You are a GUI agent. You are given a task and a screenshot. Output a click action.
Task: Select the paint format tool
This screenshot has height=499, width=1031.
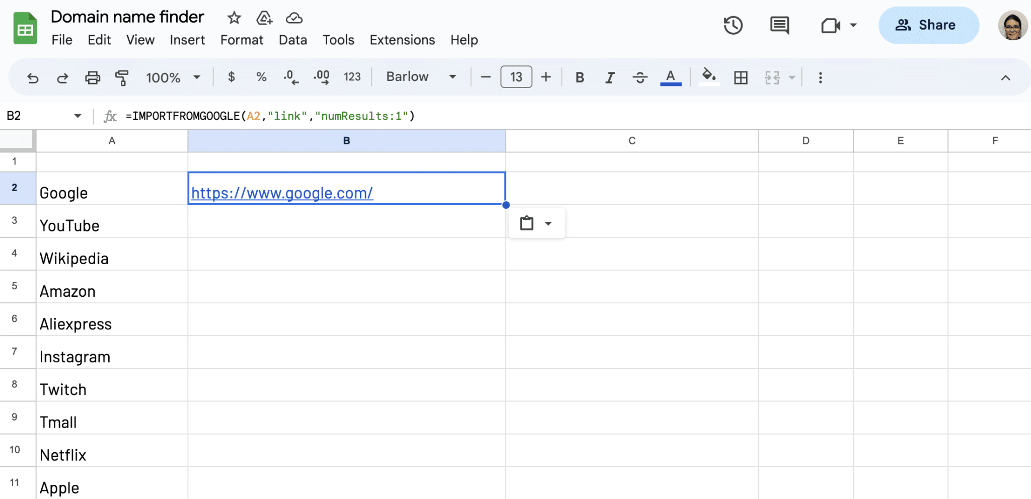(x=122, y=77)
